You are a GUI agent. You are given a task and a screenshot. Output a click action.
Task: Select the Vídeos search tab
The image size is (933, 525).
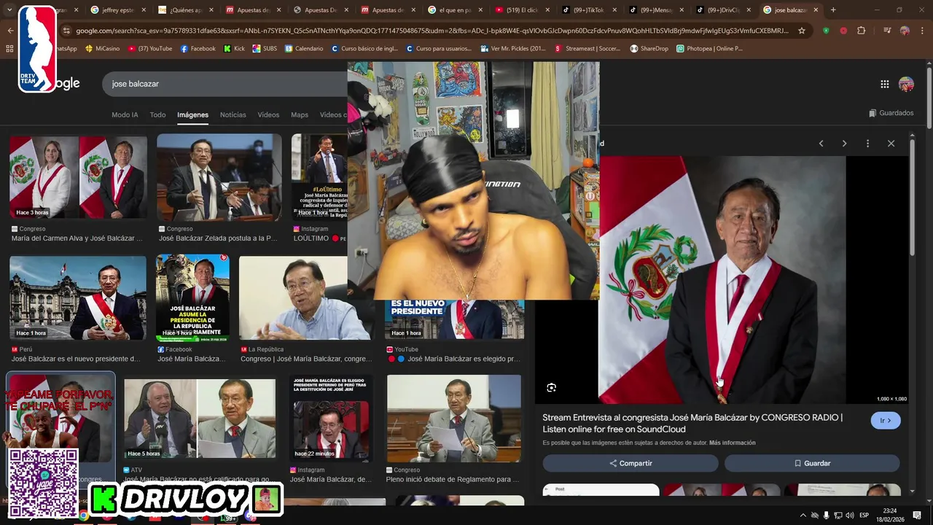coord(268,115)
